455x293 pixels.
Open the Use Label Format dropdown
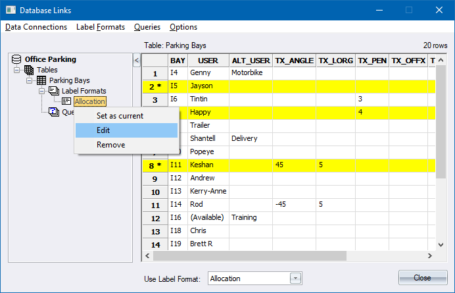295,279
